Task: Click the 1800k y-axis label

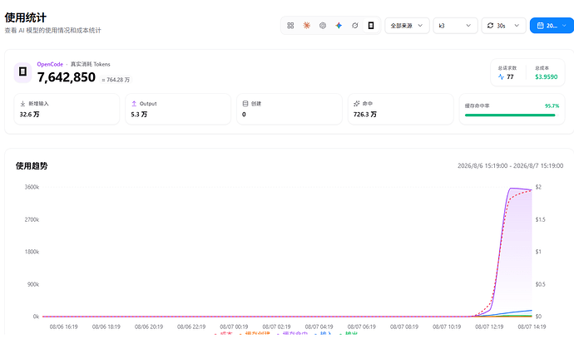Action: [x=32, y=252]
